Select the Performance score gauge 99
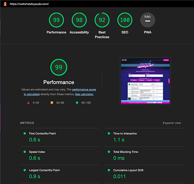This screenshot has width=194, height=184. 56,20
